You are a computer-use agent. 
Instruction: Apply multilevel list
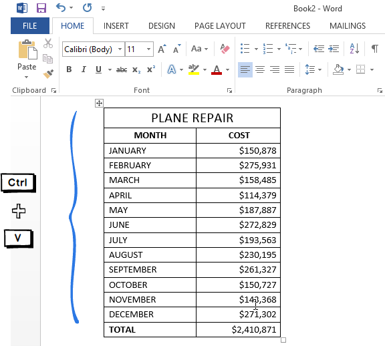coord(291,49)
